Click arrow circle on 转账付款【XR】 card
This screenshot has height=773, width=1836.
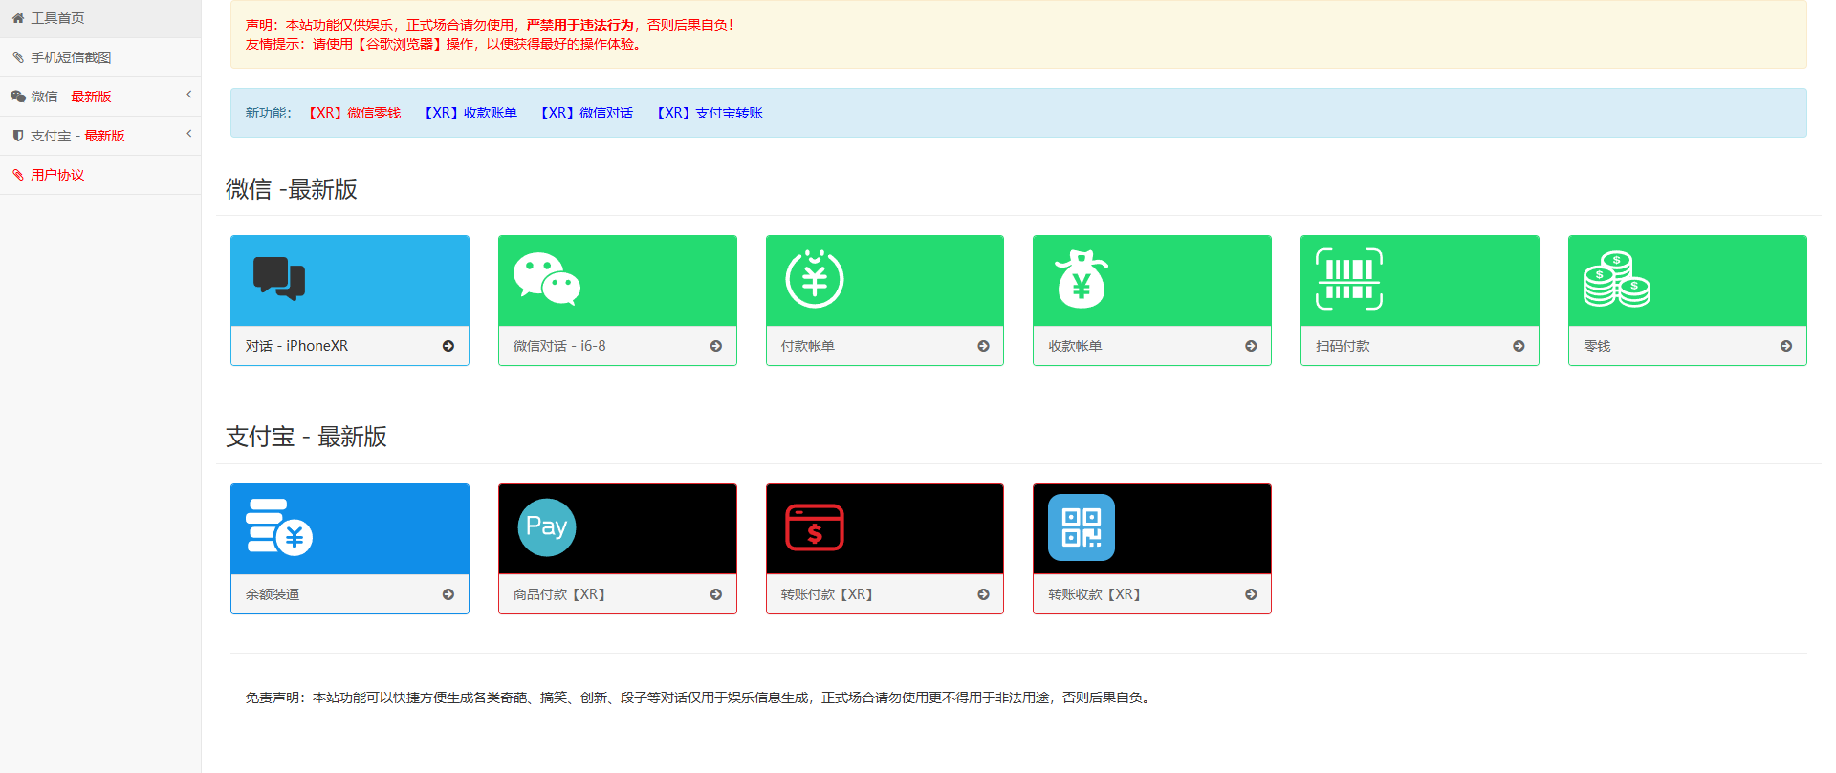983,594
